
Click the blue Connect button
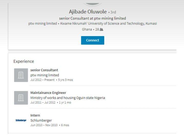pyautogui.click(x=93, y=40)
